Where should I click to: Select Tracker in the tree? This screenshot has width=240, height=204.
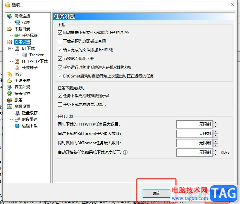pyautogui.click(x=37, y=55)
